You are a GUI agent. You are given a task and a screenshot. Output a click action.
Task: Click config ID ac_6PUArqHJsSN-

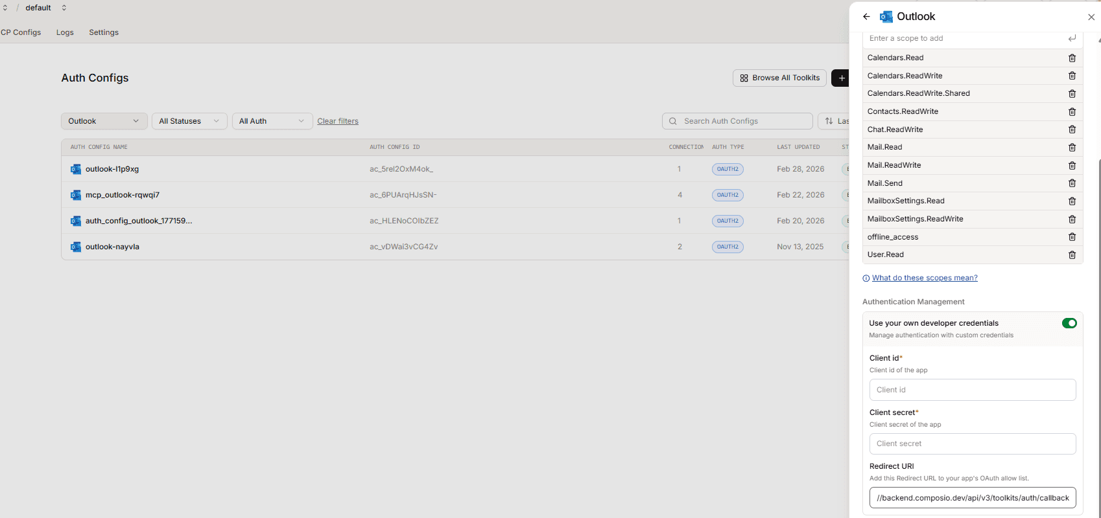403,195
